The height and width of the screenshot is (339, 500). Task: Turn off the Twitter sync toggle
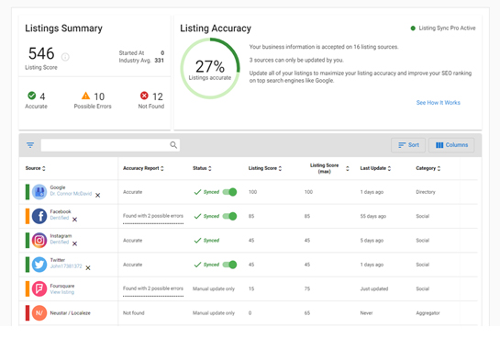pyautogui.click(x=229, y=265)
